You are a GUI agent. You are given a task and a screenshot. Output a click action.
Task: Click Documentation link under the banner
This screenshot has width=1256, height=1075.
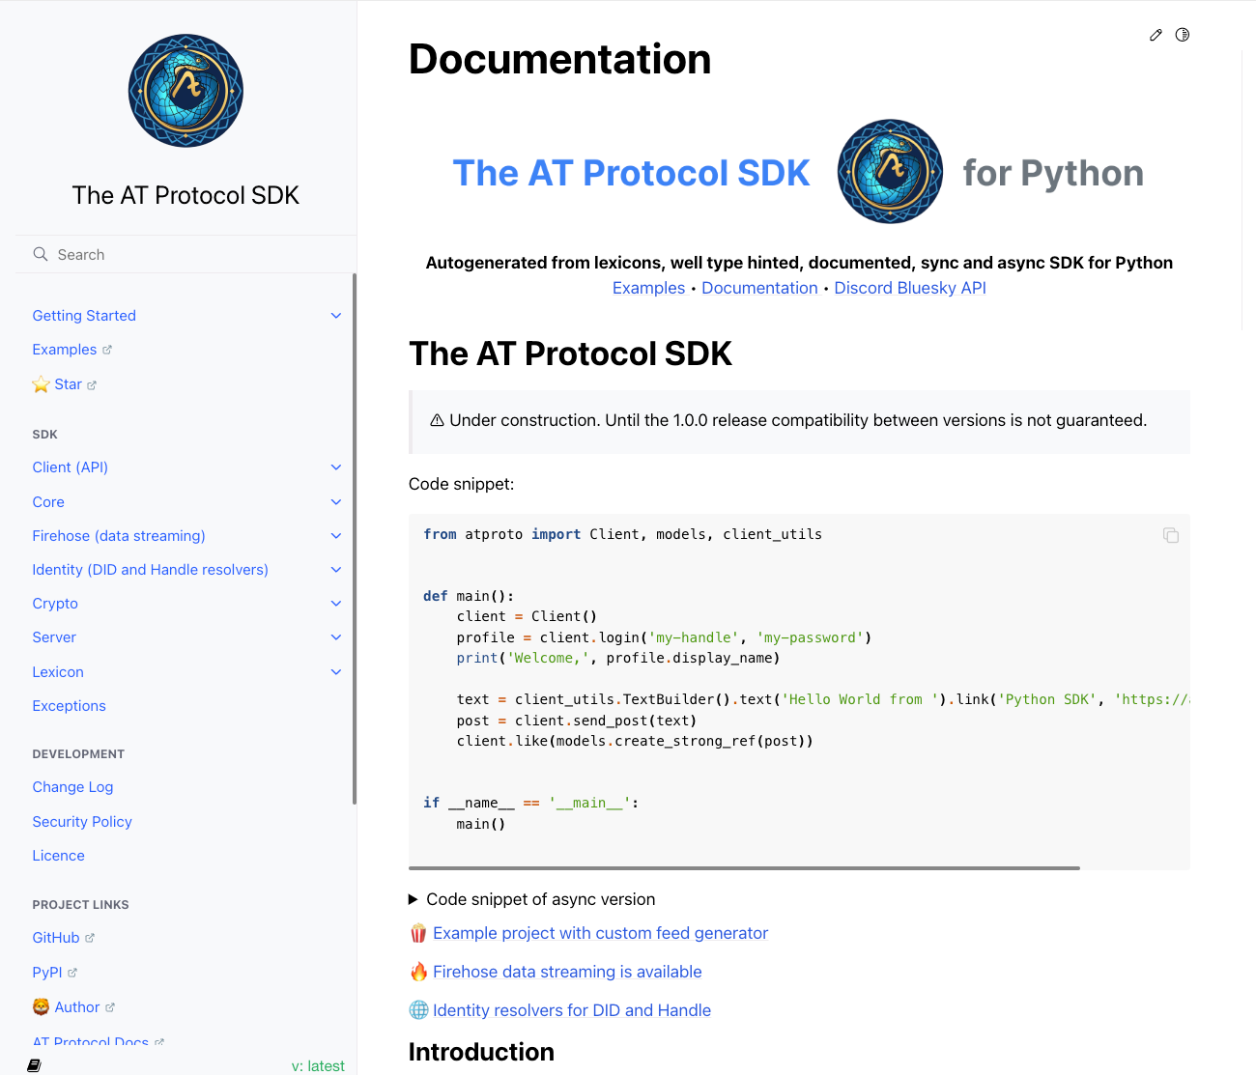pos(759,288)
